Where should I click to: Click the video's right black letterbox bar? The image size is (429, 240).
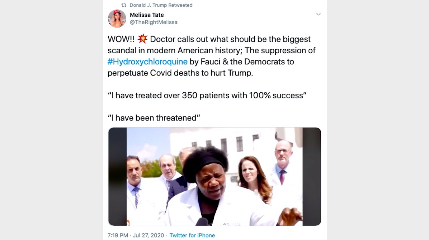click(312, 176)
